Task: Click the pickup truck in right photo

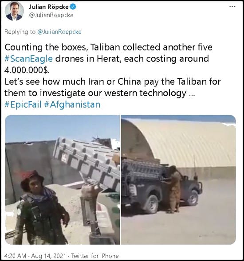Action: click(161, 185)
